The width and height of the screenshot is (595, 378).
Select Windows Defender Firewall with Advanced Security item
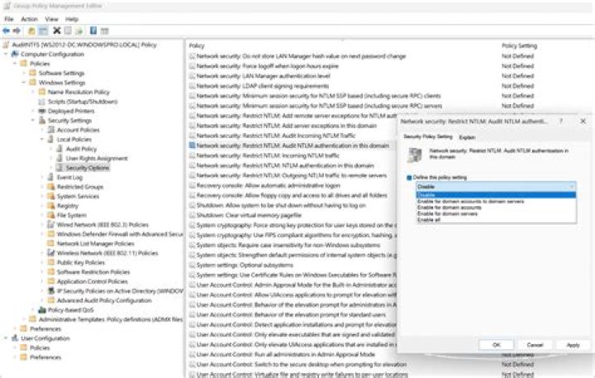120,234
